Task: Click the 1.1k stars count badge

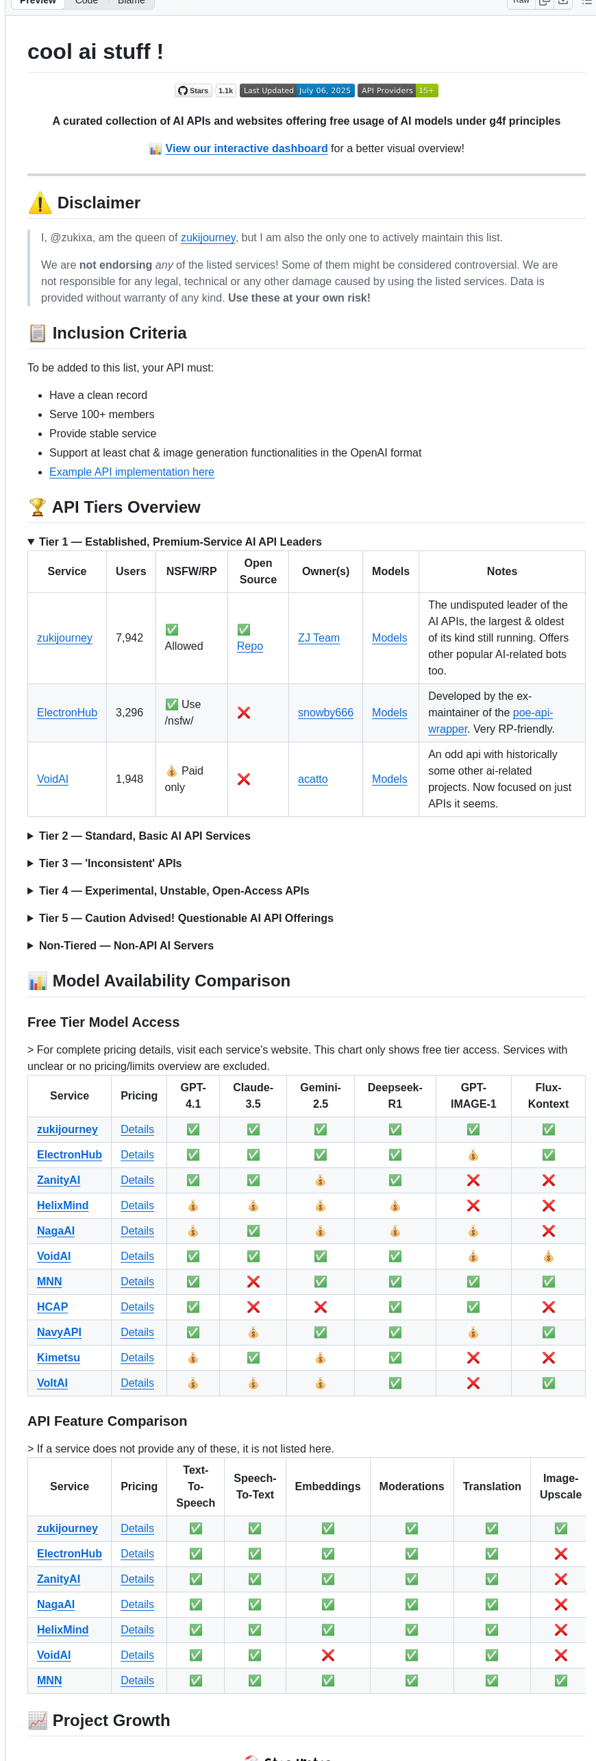Action: click(x=226, y=90)
